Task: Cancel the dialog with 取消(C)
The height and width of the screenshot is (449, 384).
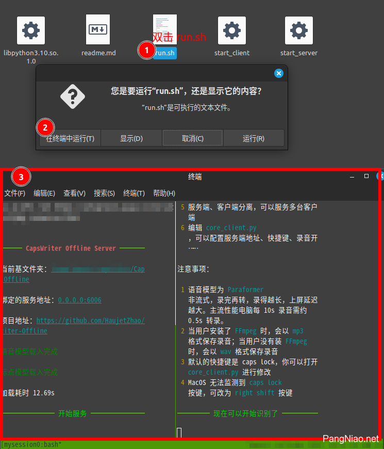Action: coord(193,139)
